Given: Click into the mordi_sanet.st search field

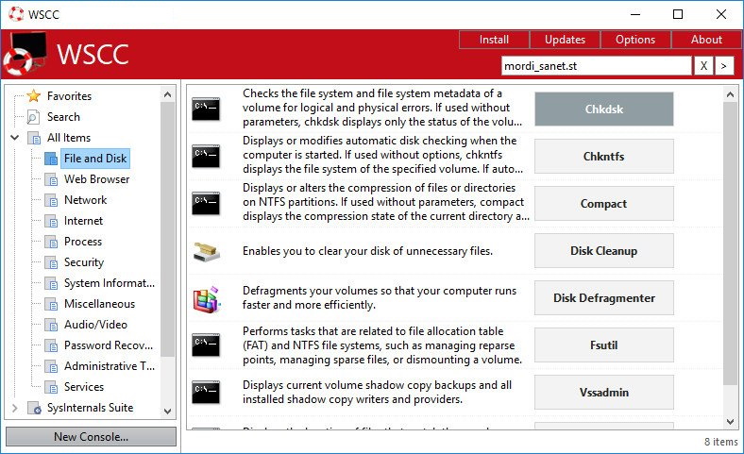Looking at the screenshot, I should 597,66.
